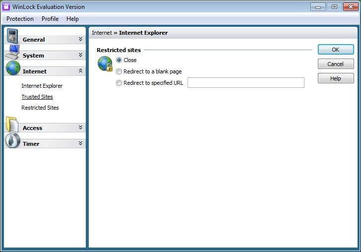Close the WinLock window
The image size is (361, 252).
click(351, 6)
